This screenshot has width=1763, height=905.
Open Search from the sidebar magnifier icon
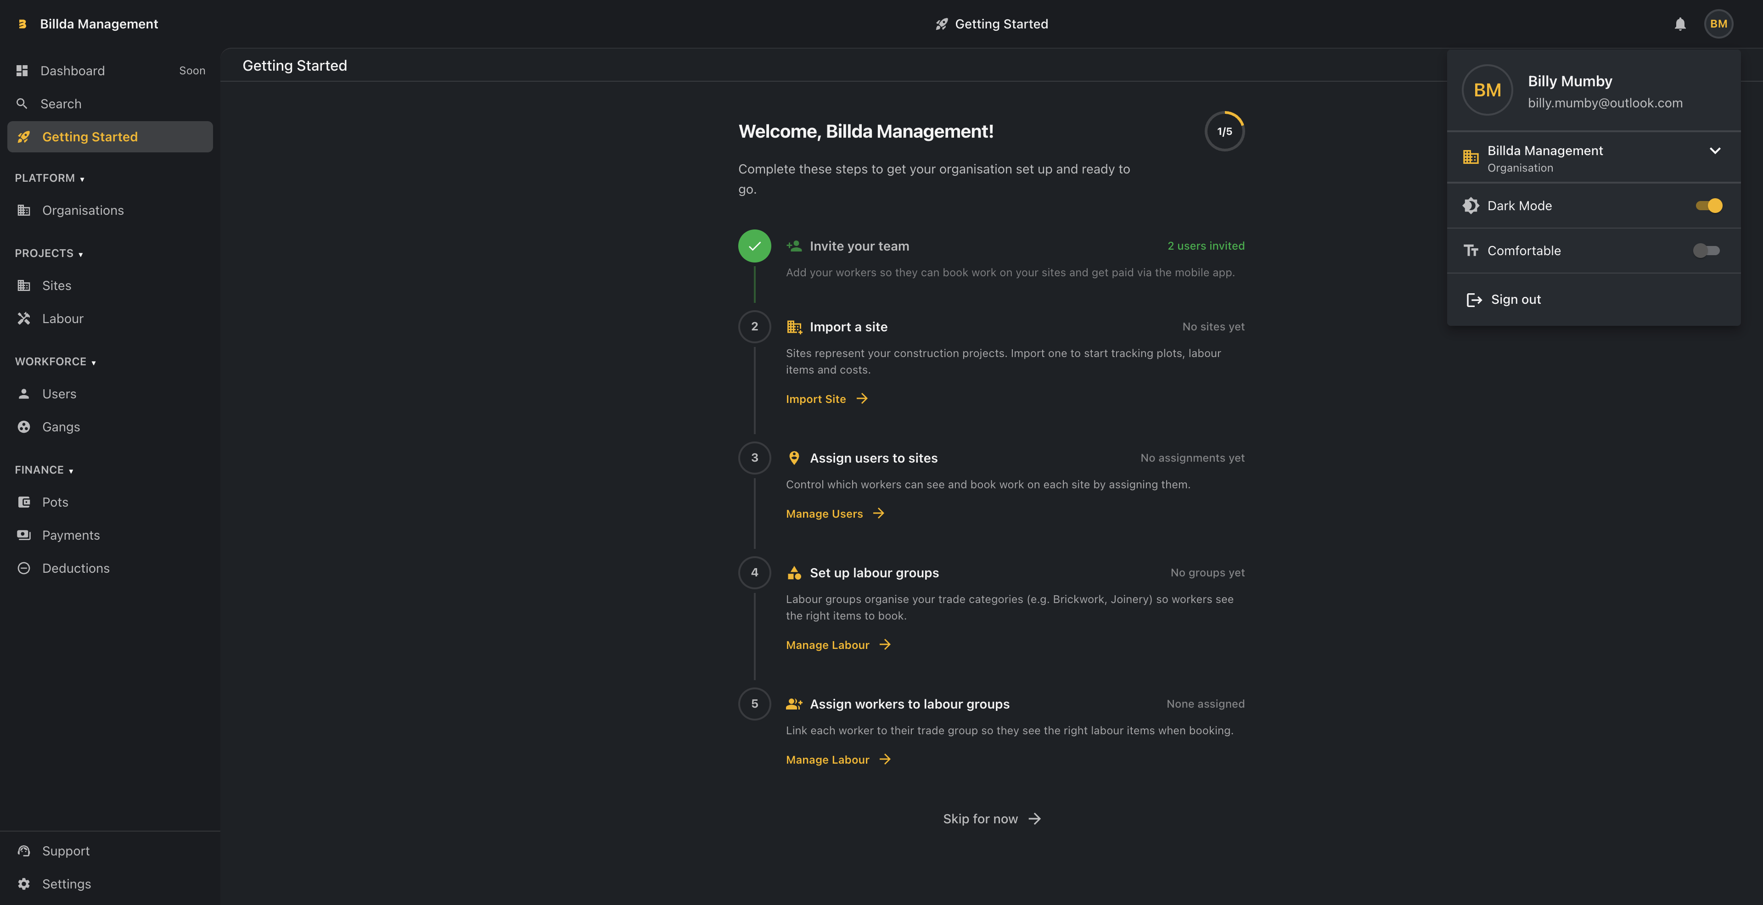pos(22,104)
